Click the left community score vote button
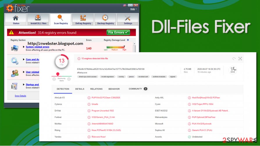Screen dimensions: 260x146 pos(54,79)
